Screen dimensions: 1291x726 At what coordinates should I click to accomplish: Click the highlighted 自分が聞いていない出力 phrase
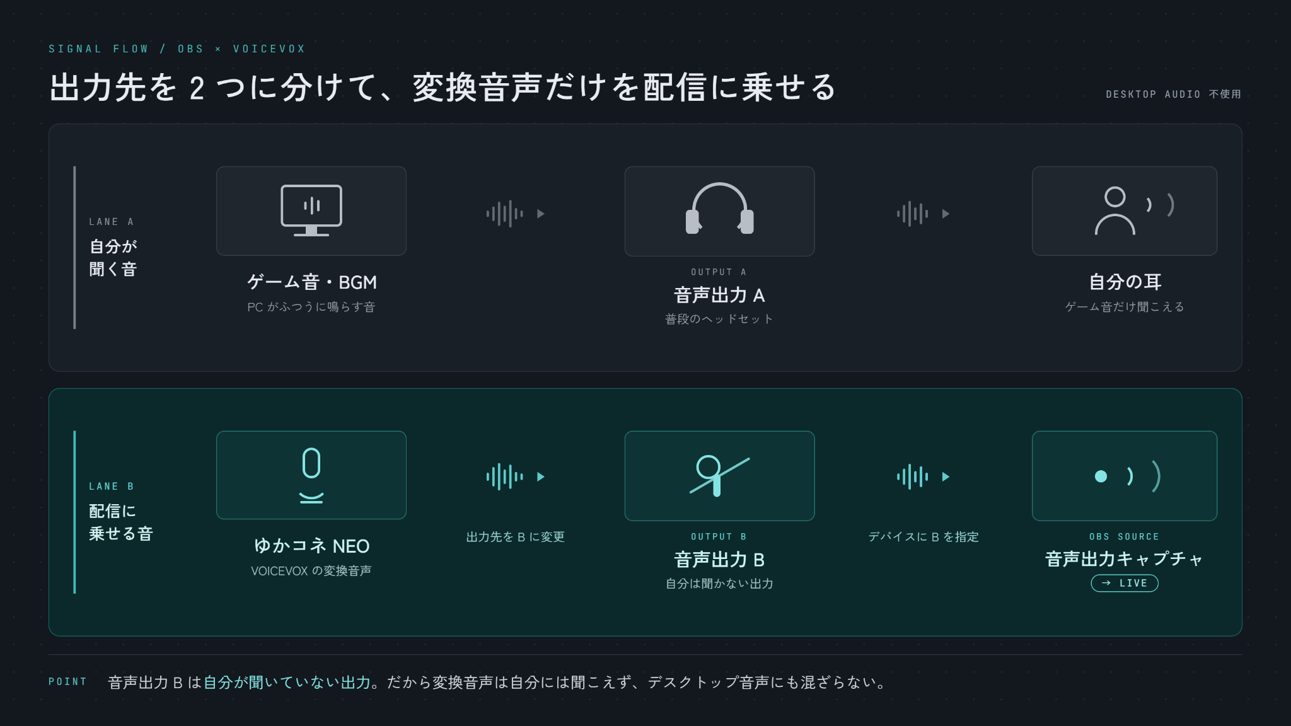click(287, 683)
